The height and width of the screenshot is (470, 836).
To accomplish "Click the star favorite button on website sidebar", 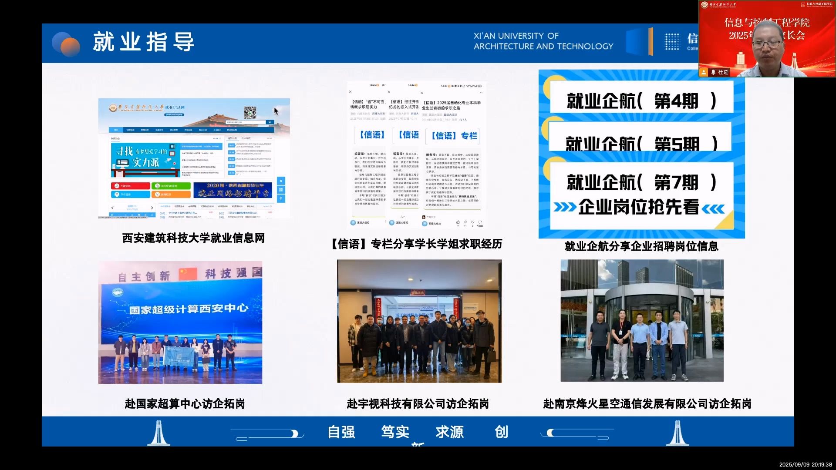I will tap(281, 181).
